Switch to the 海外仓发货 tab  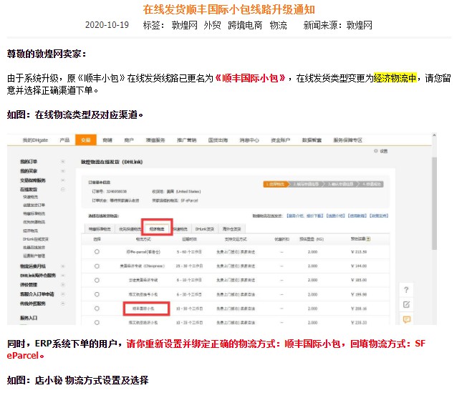pos(231,229)
